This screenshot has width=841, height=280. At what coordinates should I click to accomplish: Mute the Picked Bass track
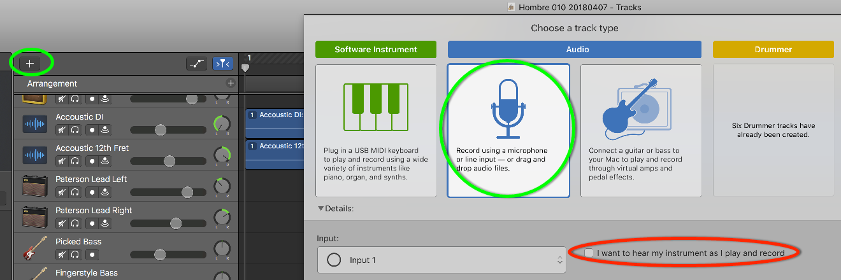(x=62, y=254)
